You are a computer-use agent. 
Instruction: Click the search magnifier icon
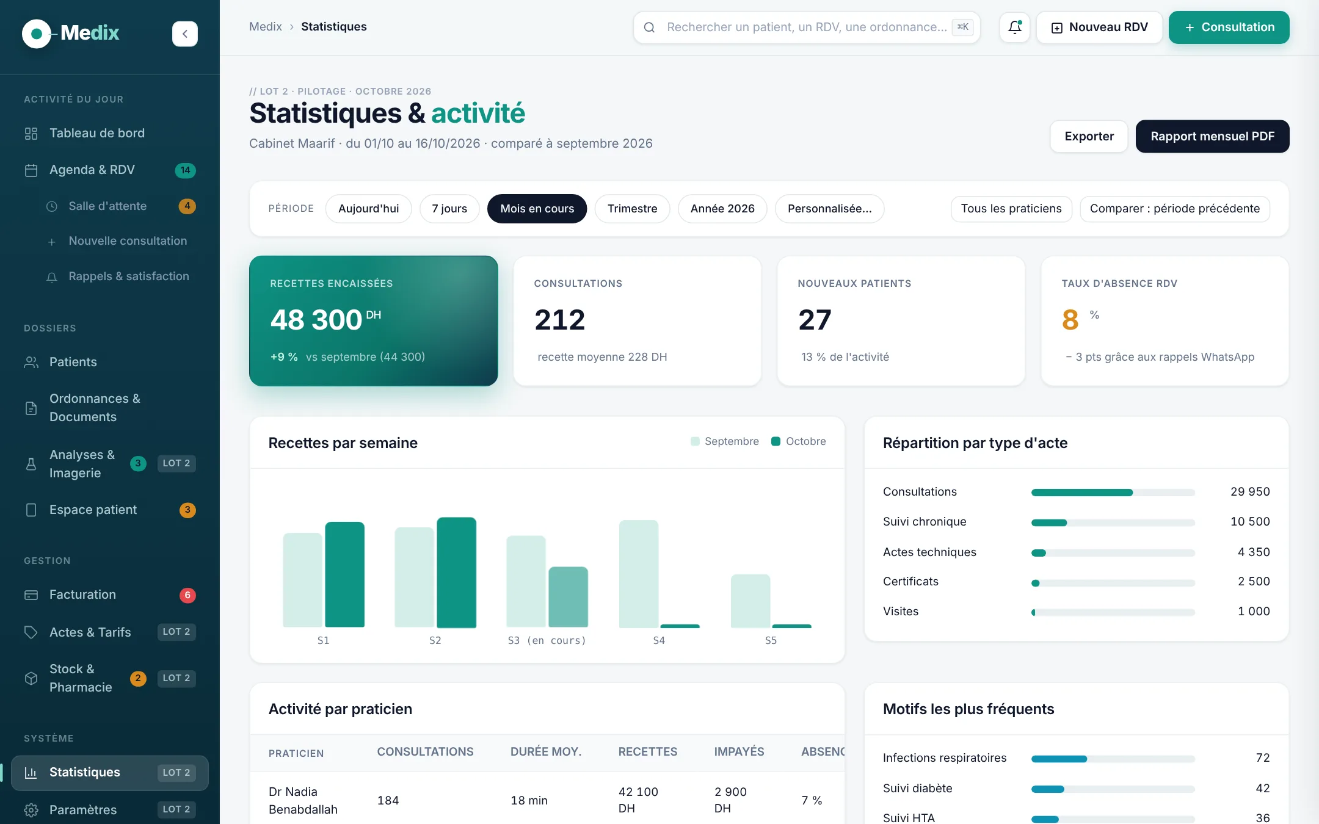coord(650,27)
